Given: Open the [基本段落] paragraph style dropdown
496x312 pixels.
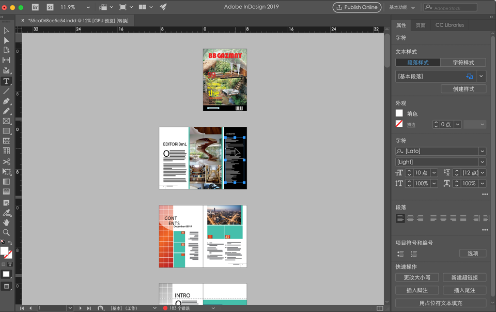Looking at the screenshot, I should (x=481, y=76).
